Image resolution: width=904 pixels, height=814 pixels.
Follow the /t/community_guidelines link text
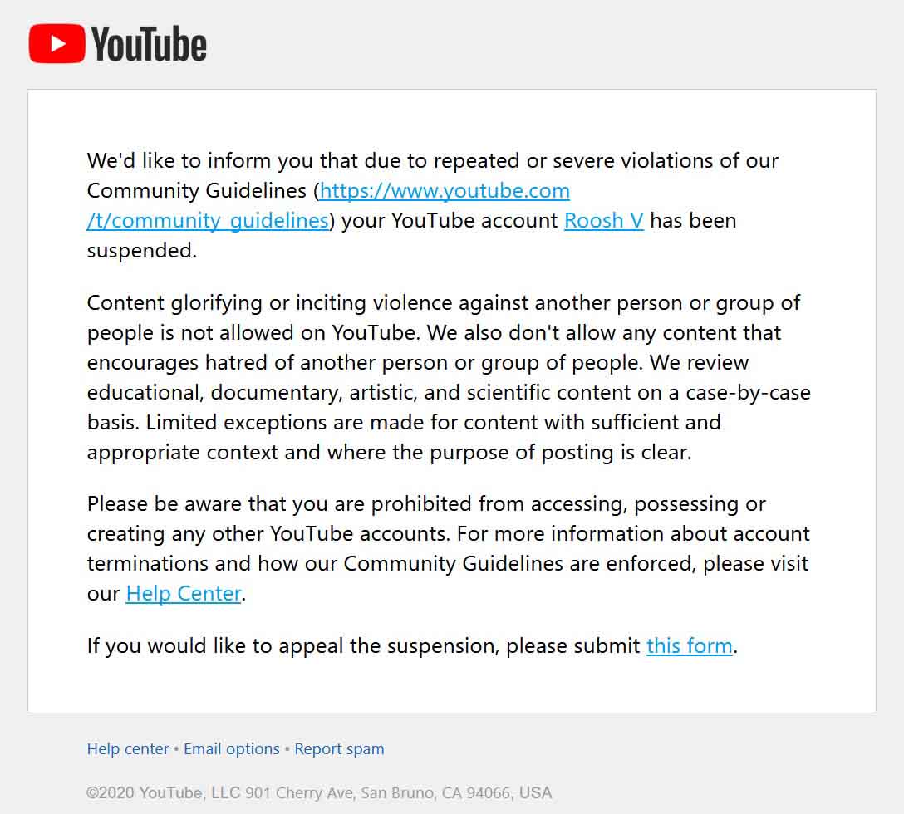click(x=208, y=221)
